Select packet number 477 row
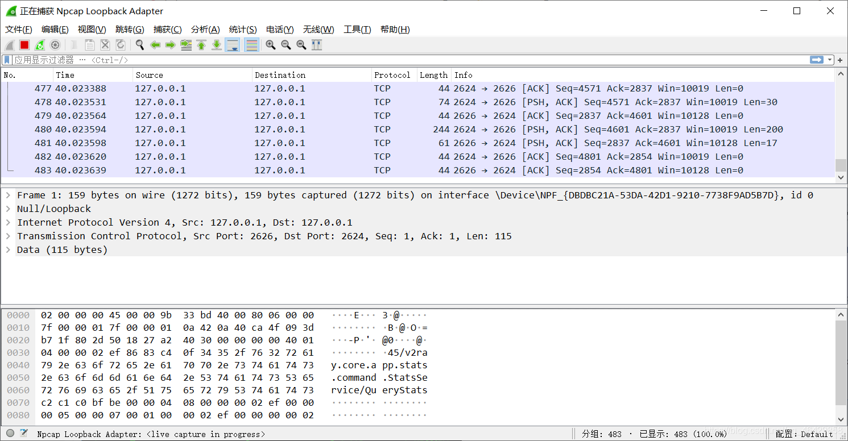 pos(418,89)
